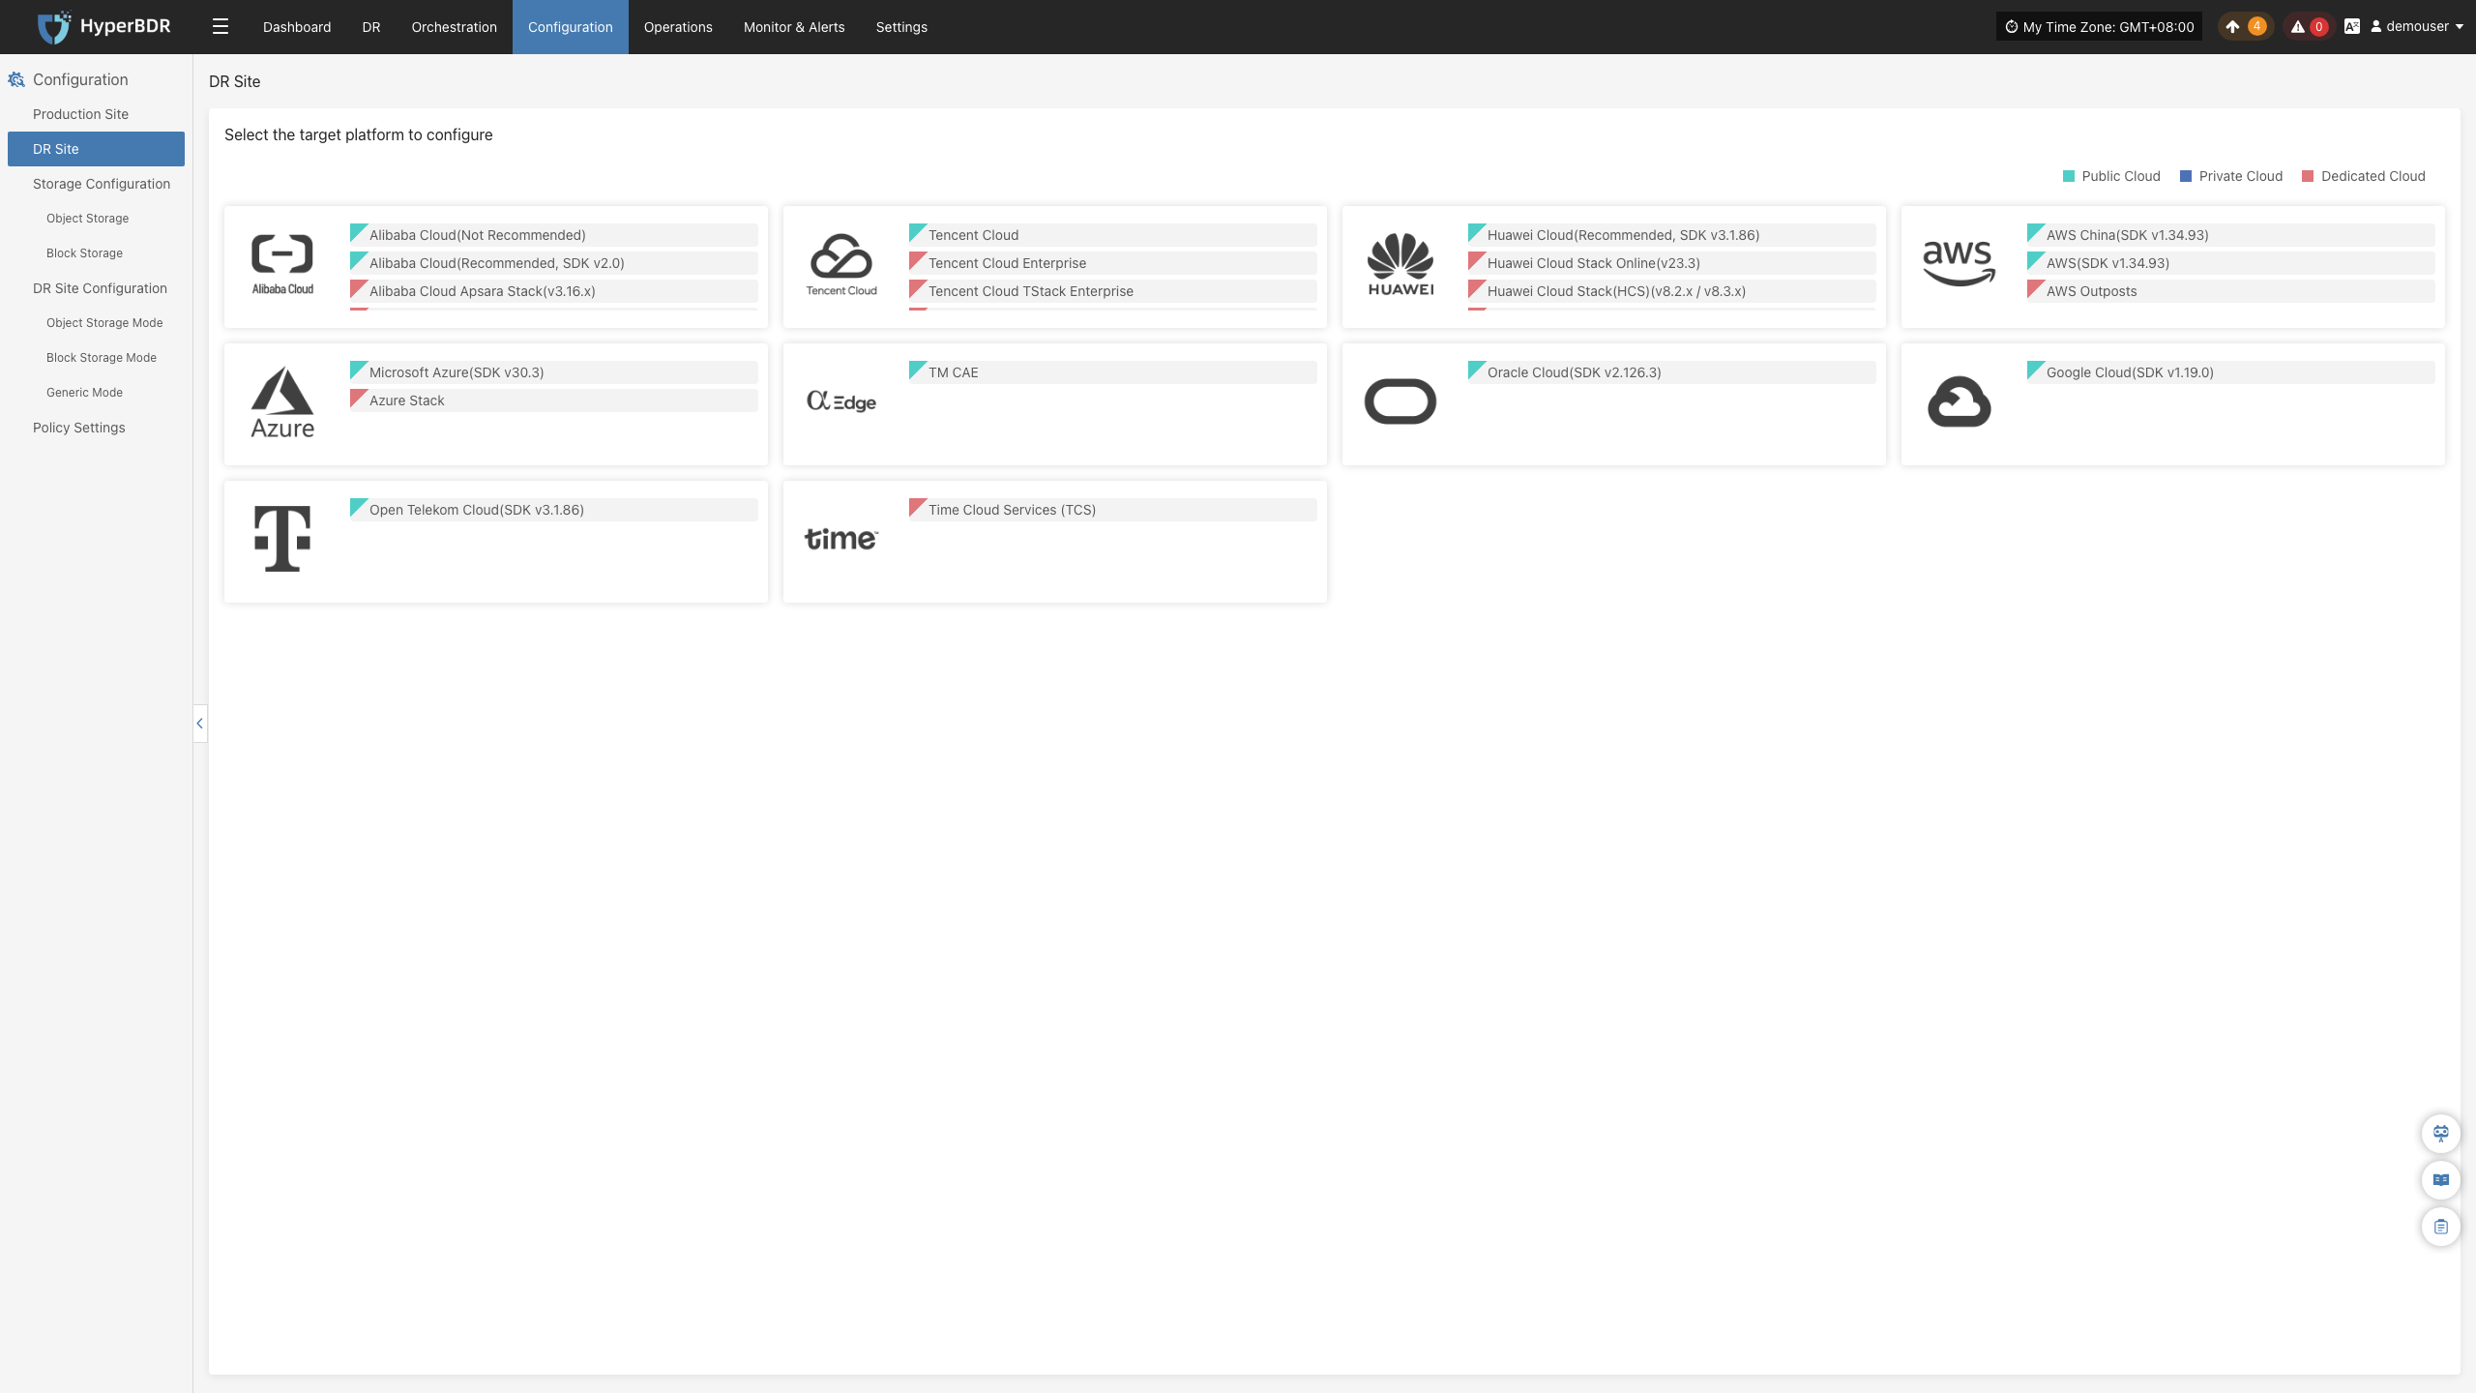Viewport: 2476px width, 1393px height.
Task: Choose TM CAE platform
Action: tap(1113, 372)
